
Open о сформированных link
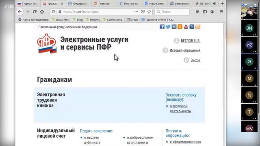[185, 142]
